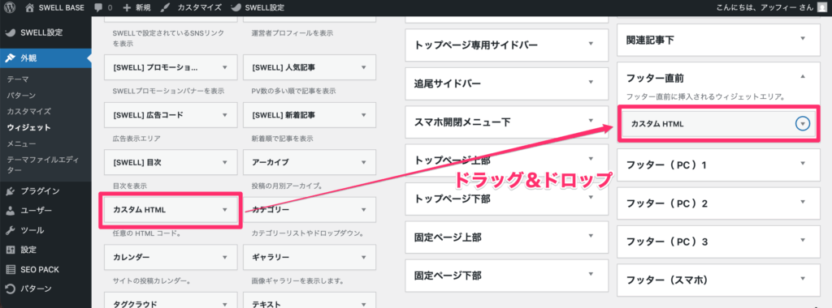
Task: Open カスタマイズ in the admin bar
Action: coord(191,8)
